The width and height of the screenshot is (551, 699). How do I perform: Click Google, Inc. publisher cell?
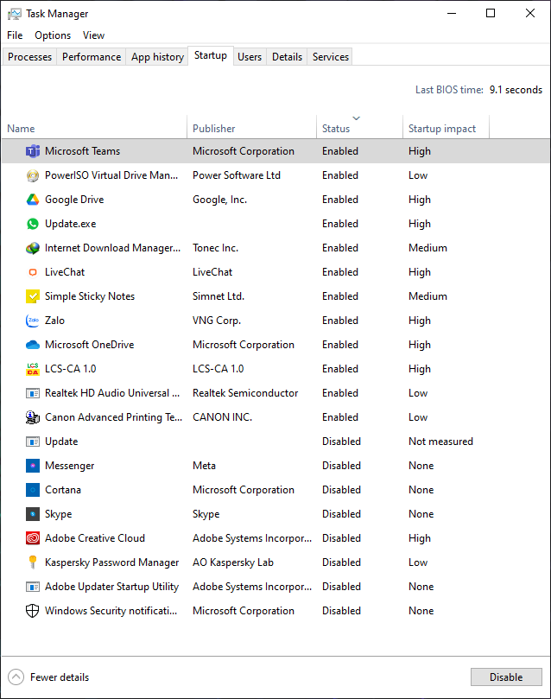pos(219,200)
